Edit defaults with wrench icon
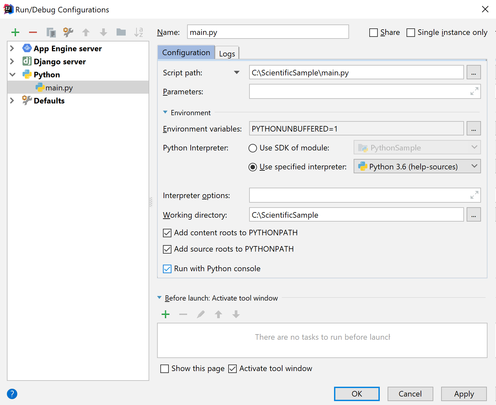Viewport: 496px width, 405px height. pos(68,32)
